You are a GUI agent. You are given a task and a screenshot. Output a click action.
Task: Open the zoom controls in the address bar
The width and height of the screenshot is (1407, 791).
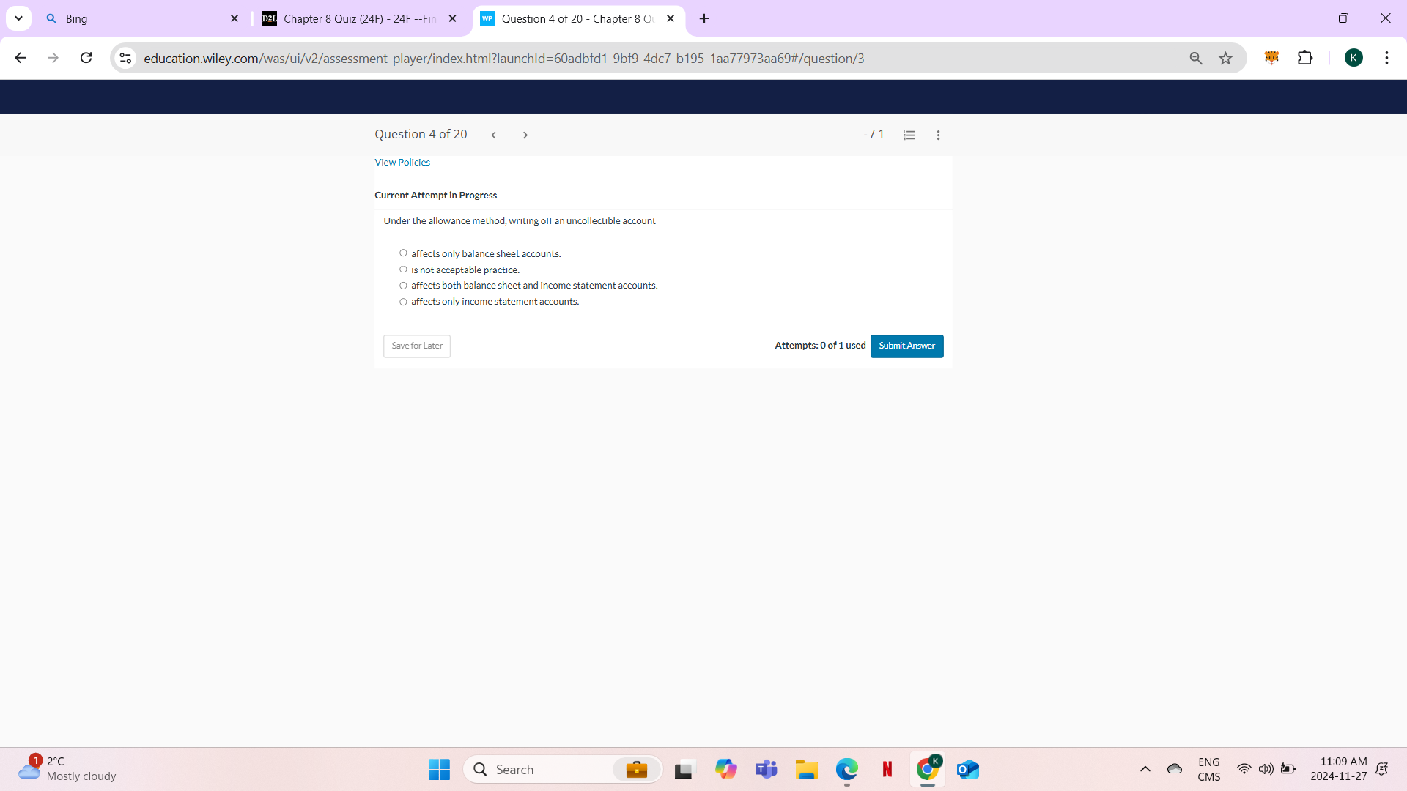tap(1196, 58)
